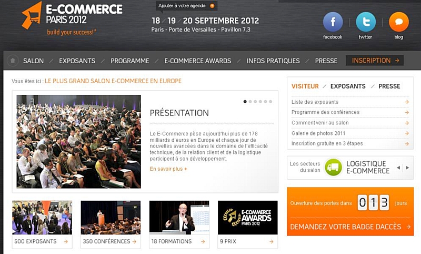Expand the En savoir plus link
The image size is (421, 254).
coord(168,169)
